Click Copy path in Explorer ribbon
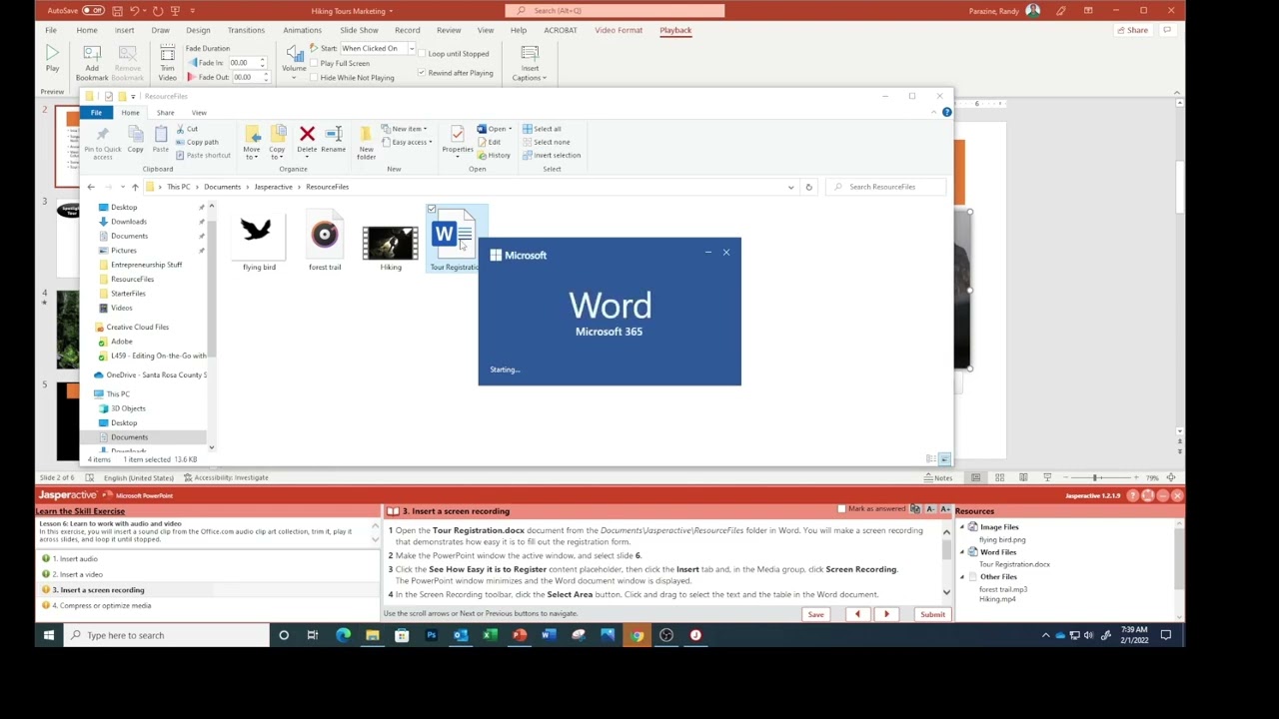 197,142
